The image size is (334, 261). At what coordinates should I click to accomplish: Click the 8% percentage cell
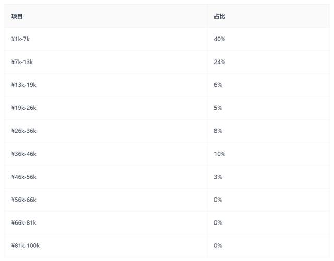tap(218, 131)
